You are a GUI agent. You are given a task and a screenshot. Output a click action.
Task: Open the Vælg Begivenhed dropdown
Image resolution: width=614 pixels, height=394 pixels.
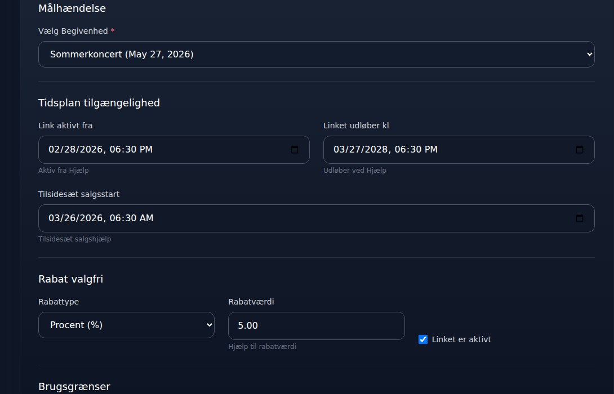317,55
